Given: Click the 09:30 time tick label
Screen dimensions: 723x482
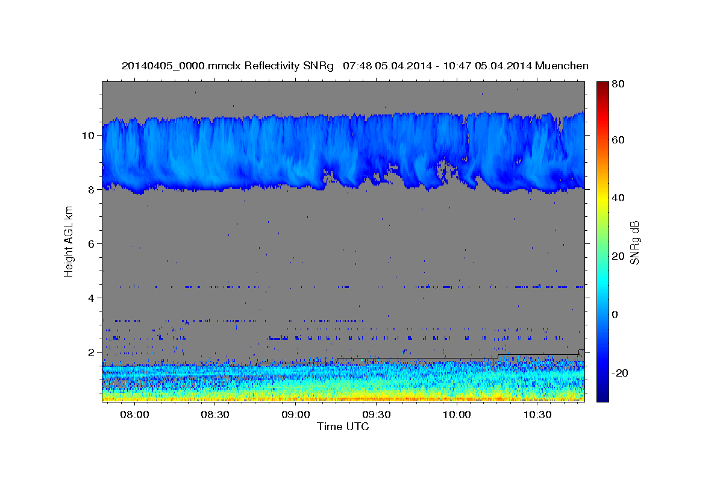Looking at the screenshot, I should coord(377,415).
